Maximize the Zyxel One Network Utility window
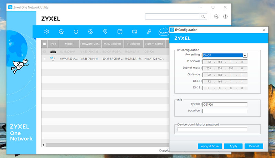Screen dimensions: 275x158 pyautogui.click(x=213, y=7)
